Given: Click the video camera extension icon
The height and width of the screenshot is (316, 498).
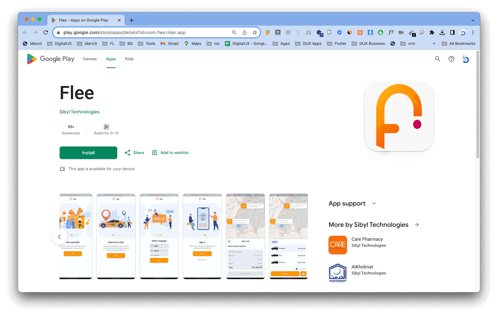Looking at the screenshot, I should tap(401, 32).
